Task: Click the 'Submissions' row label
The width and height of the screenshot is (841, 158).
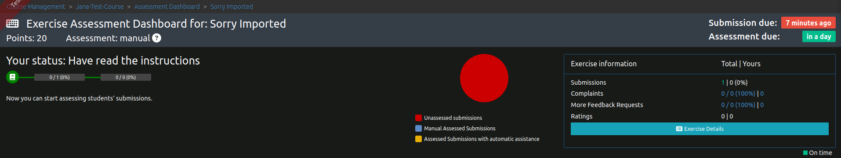Action: click(x=588, y=83)
